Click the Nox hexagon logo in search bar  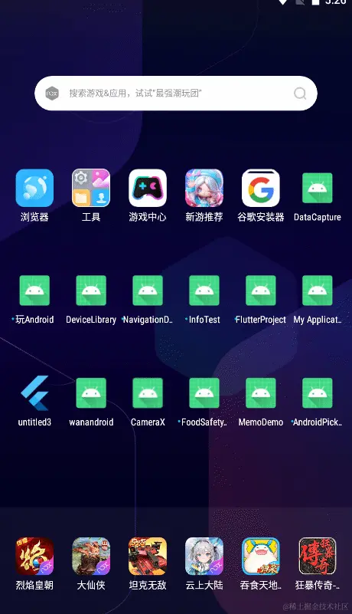(52, 94)
